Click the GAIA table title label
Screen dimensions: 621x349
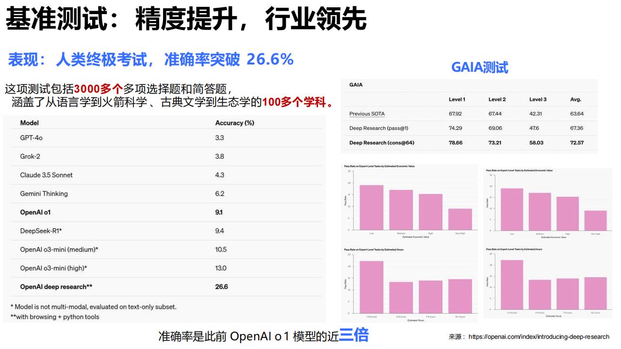click(x=356, y=85)
